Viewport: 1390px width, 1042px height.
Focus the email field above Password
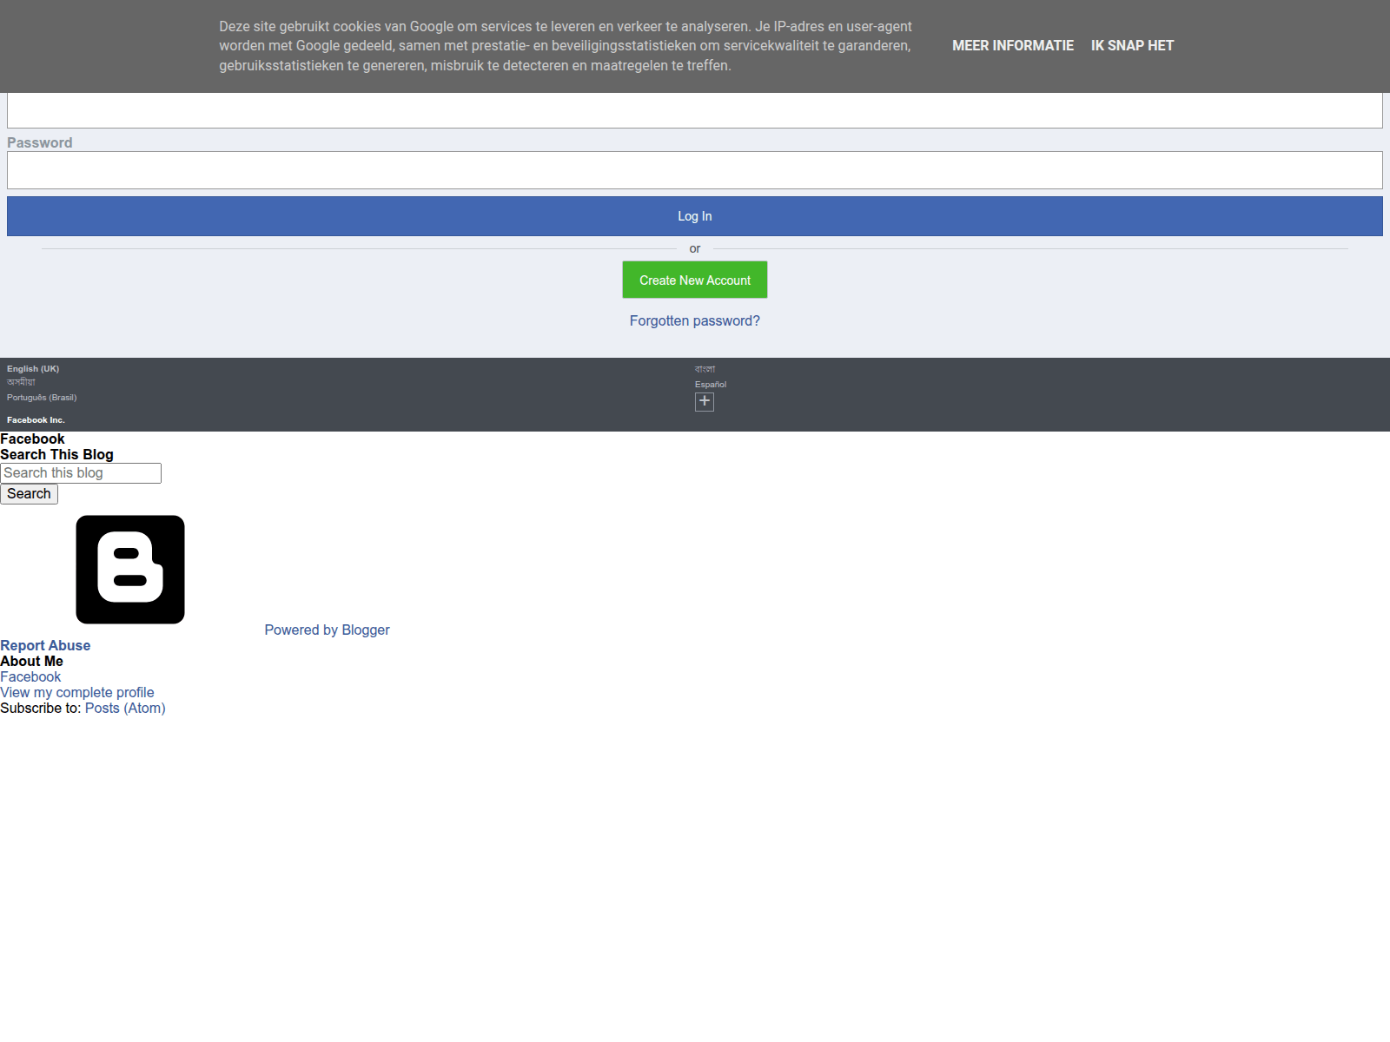point(695,110)
